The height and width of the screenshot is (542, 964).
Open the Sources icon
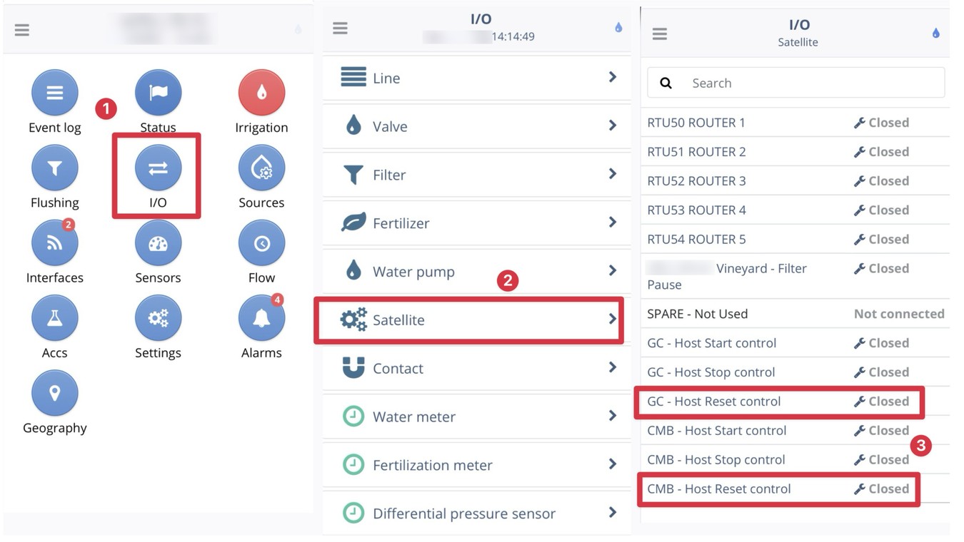tap(261, 168)
